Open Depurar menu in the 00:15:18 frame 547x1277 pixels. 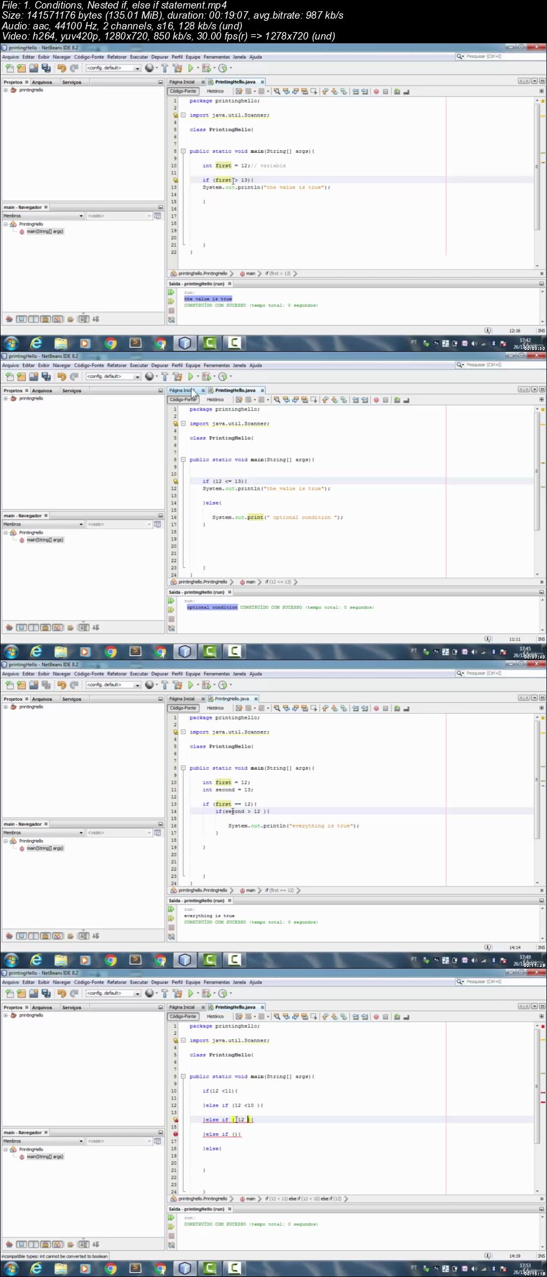(160, 982)
